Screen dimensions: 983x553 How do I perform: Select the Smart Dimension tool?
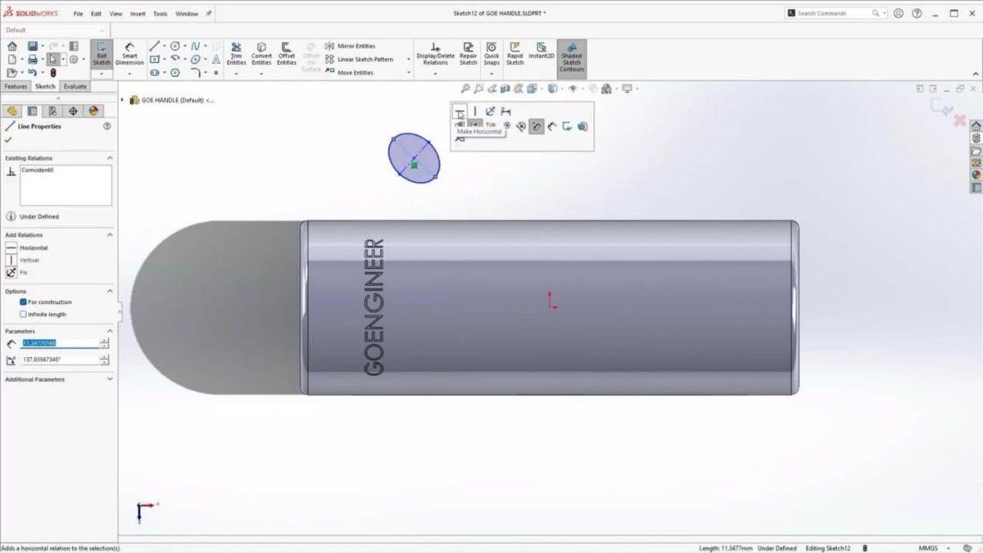click(129, 54)
